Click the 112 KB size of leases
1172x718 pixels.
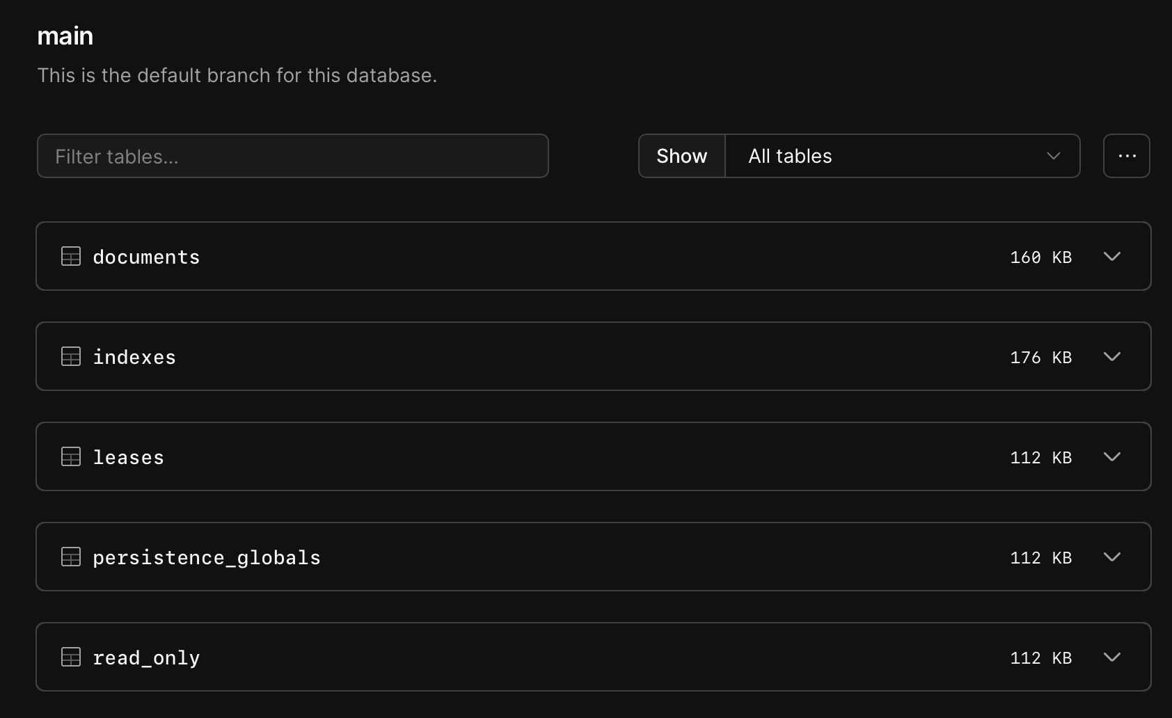[x=1041, y=458]
